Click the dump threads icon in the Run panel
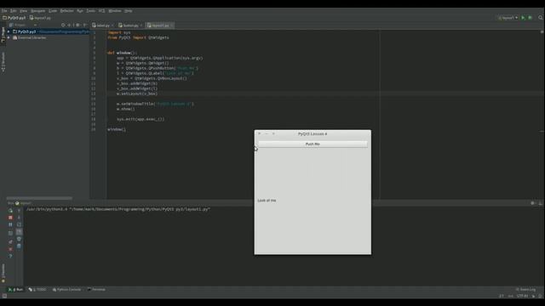 point(10,234)
